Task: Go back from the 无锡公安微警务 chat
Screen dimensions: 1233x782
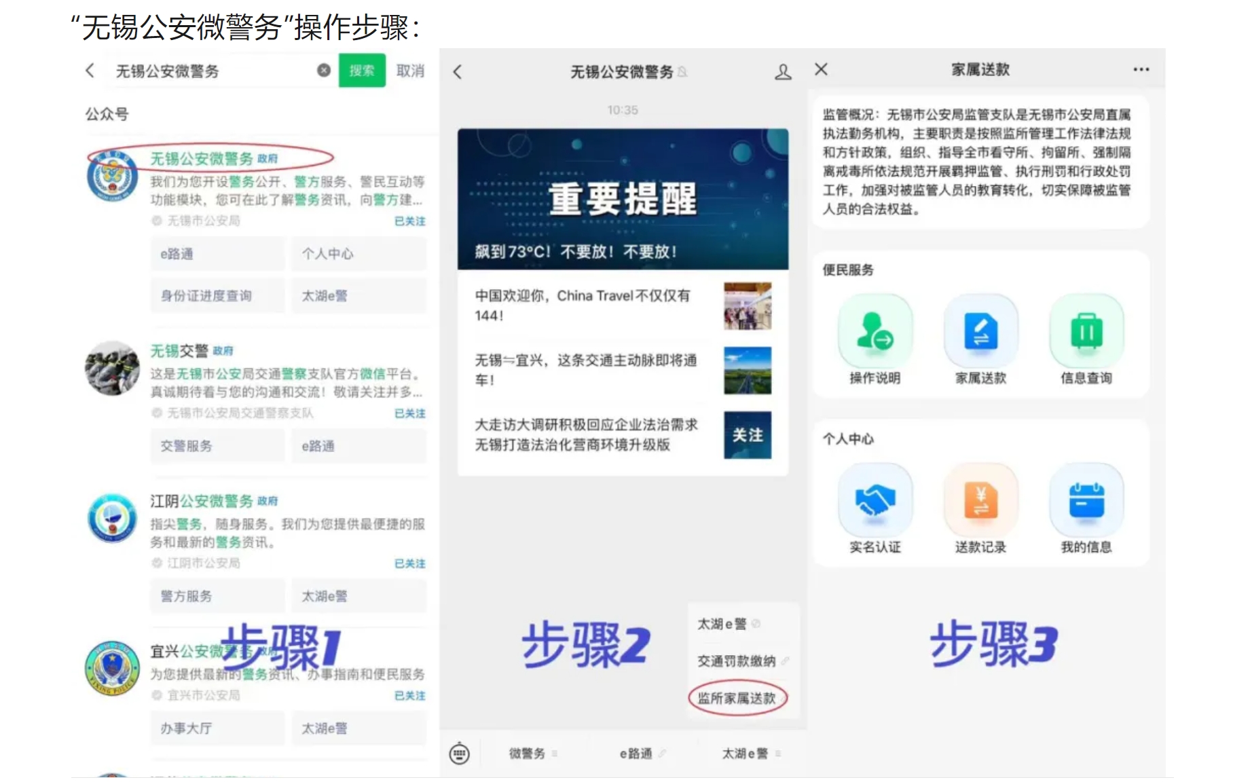Action: [x=458, y=72]
